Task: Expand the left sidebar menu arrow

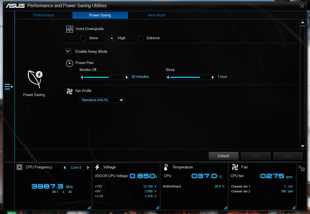Action: pos(9,87)
